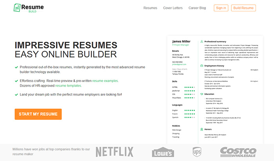Open the Resumes menu item
This screenshot has width=274, height=161.
click(x=150, y=8)
